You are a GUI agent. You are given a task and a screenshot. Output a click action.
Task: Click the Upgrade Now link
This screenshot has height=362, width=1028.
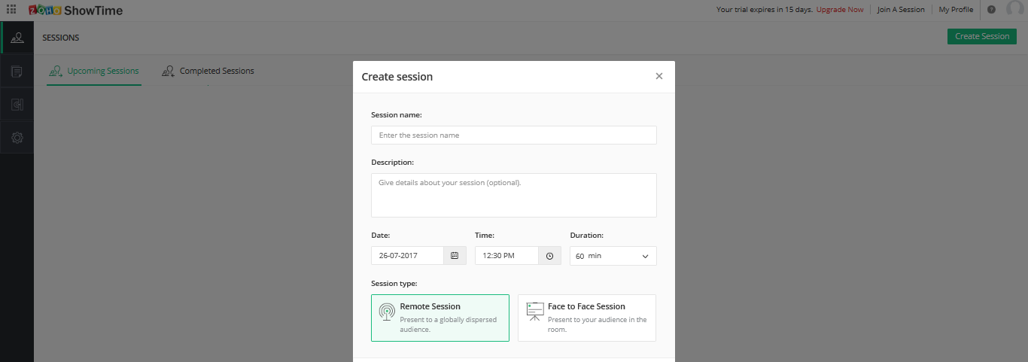click(840, 10)
